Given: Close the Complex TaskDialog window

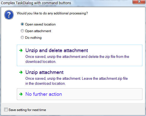Looking at the screenshot, I should pos(139,2).
